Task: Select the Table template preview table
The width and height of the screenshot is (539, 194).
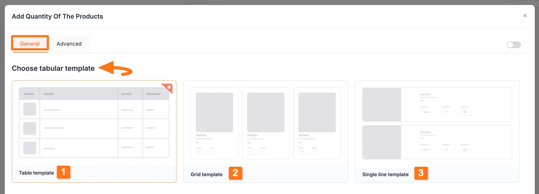Action: pyautogui.click(x=94, y=122)
